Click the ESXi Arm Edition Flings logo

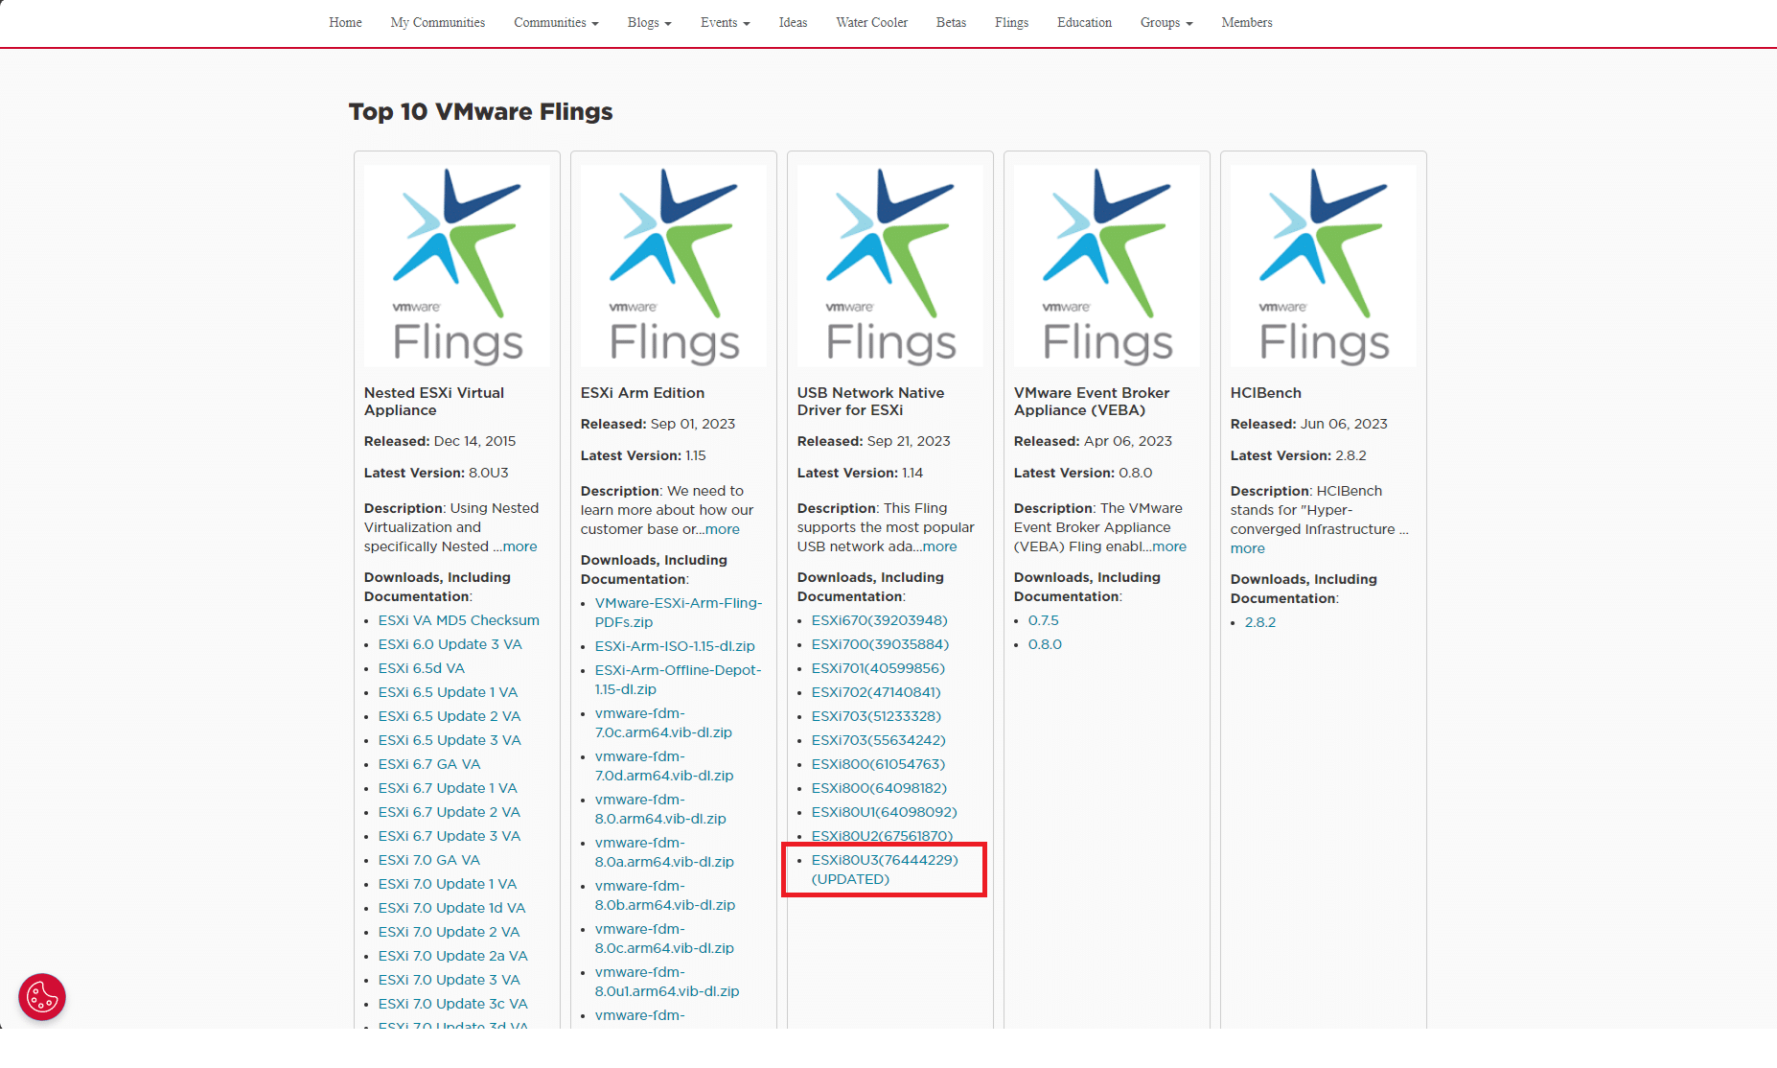tap(674, 266)
